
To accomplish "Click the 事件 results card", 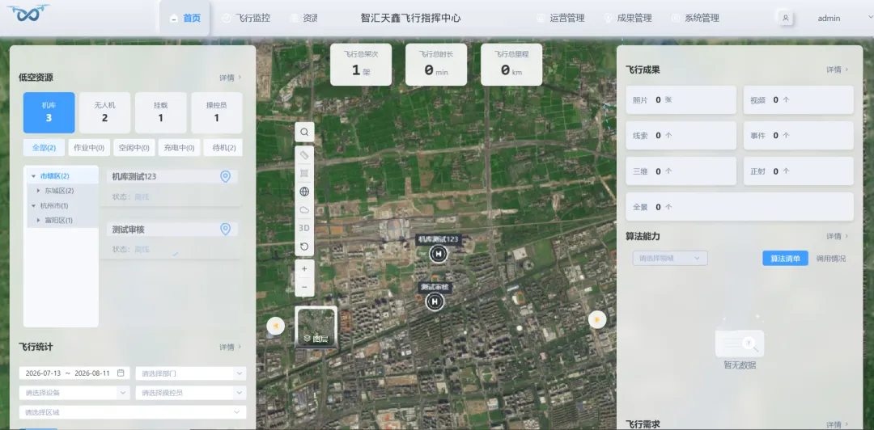I will coord(798,135).
